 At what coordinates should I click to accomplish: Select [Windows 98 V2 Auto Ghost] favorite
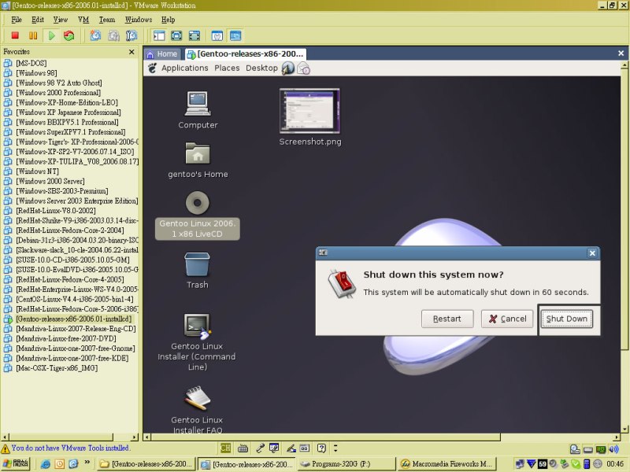pos(59,83)
